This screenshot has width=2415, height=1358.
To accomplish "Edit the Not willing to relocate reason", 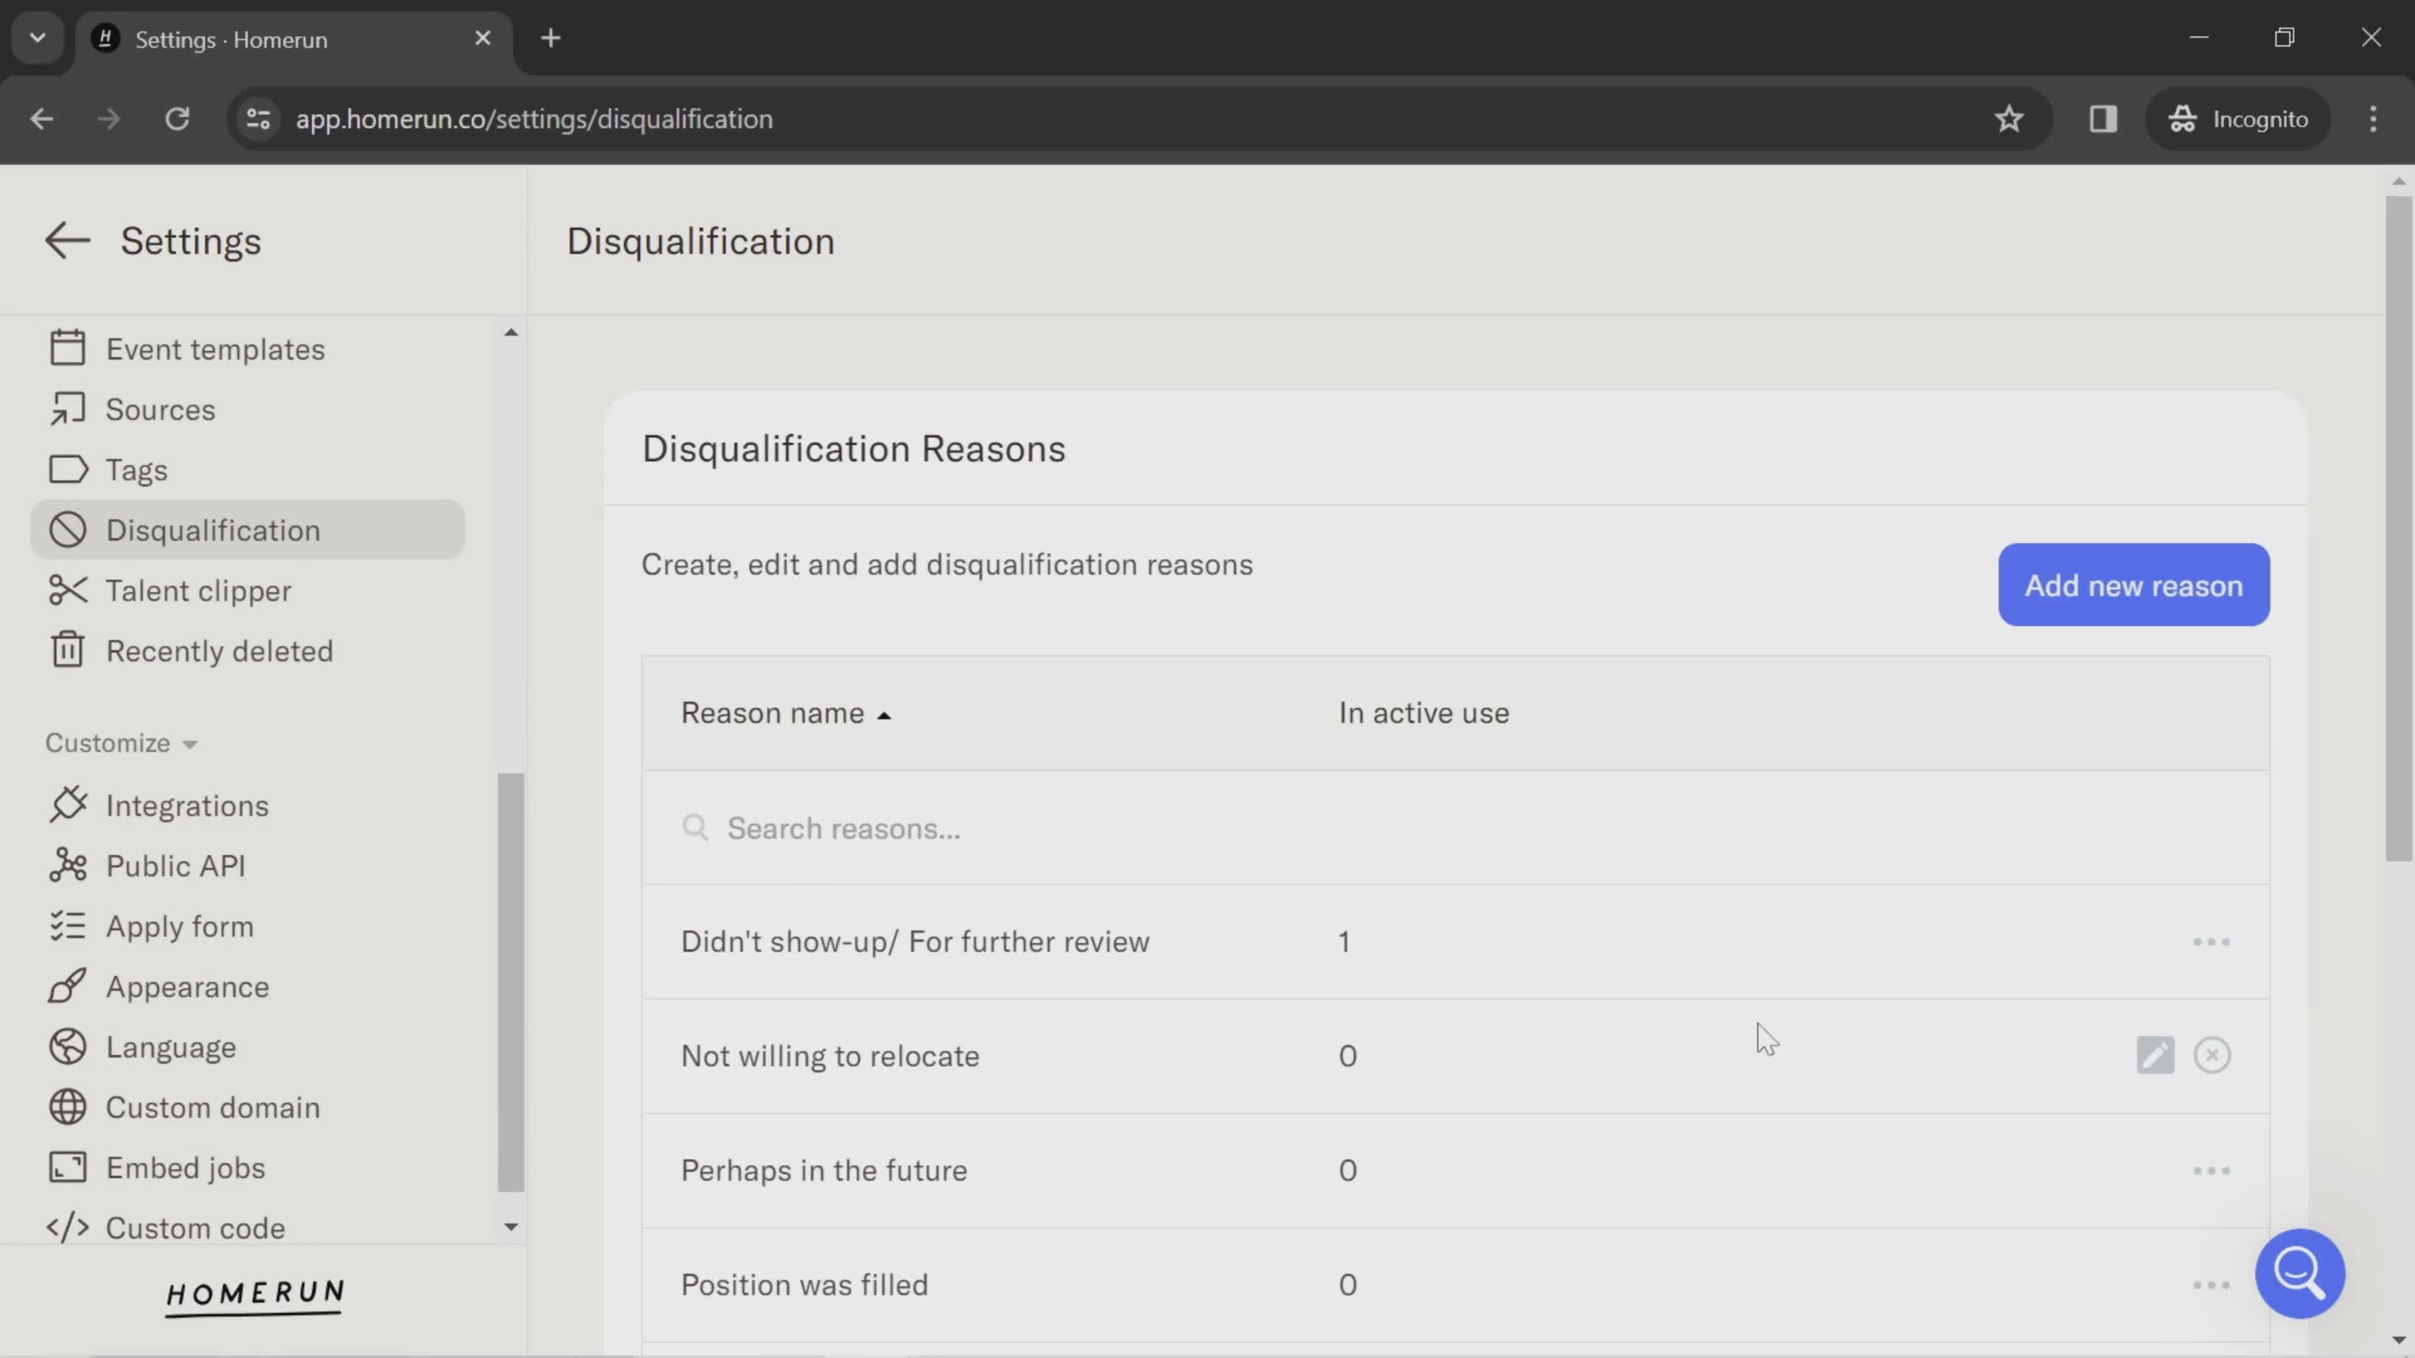I will 2155,1056.
